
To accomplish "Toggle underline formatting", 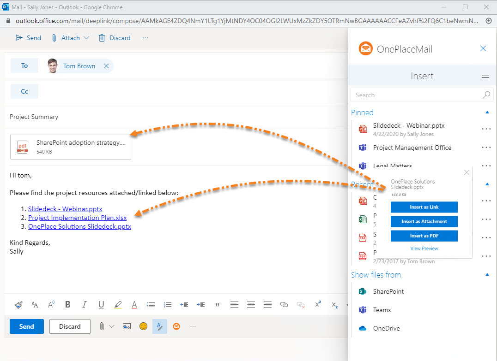I will [101, 305].
